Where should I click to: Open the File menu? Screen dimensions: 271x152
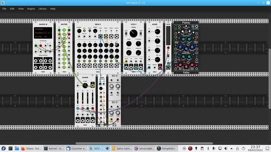pyautogui.click(x=4, y=8)
